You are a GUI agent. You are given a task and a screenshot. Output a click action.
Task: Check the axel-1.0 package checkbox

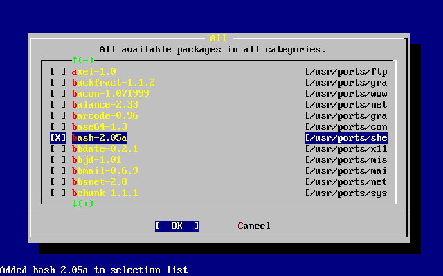coord(58,71)
